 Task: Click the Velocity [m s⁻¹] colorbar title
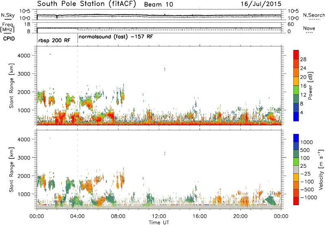tap(321, 169)
